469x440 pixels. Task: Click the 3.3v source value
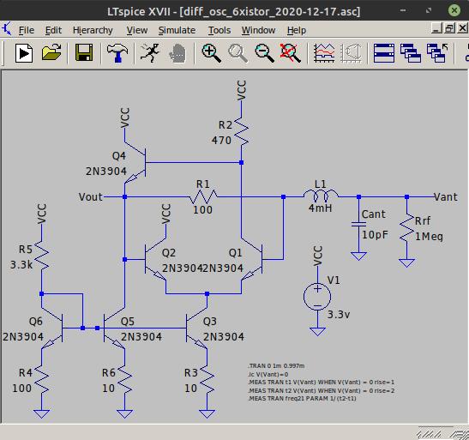(339, 315)
